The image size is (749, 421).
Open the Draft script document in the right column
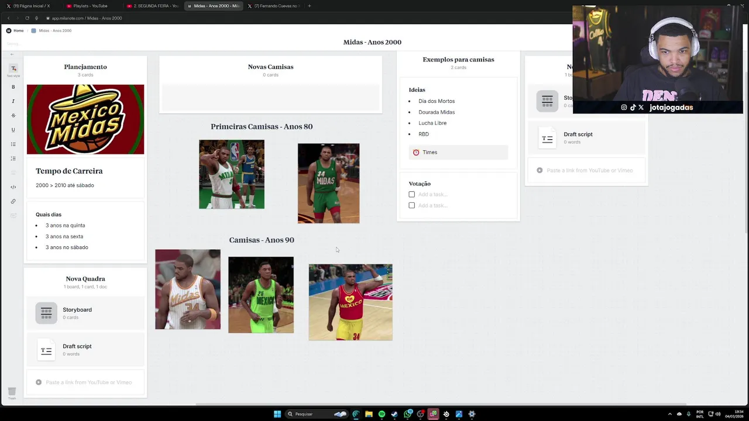(x=547, y=138)
